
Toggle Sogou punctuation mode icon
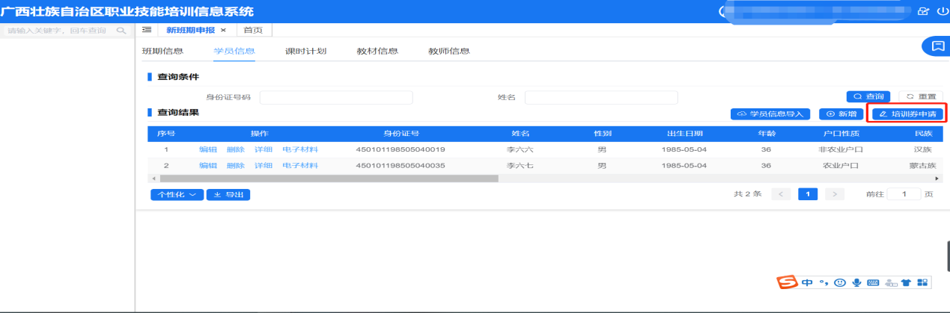(823, 282)
